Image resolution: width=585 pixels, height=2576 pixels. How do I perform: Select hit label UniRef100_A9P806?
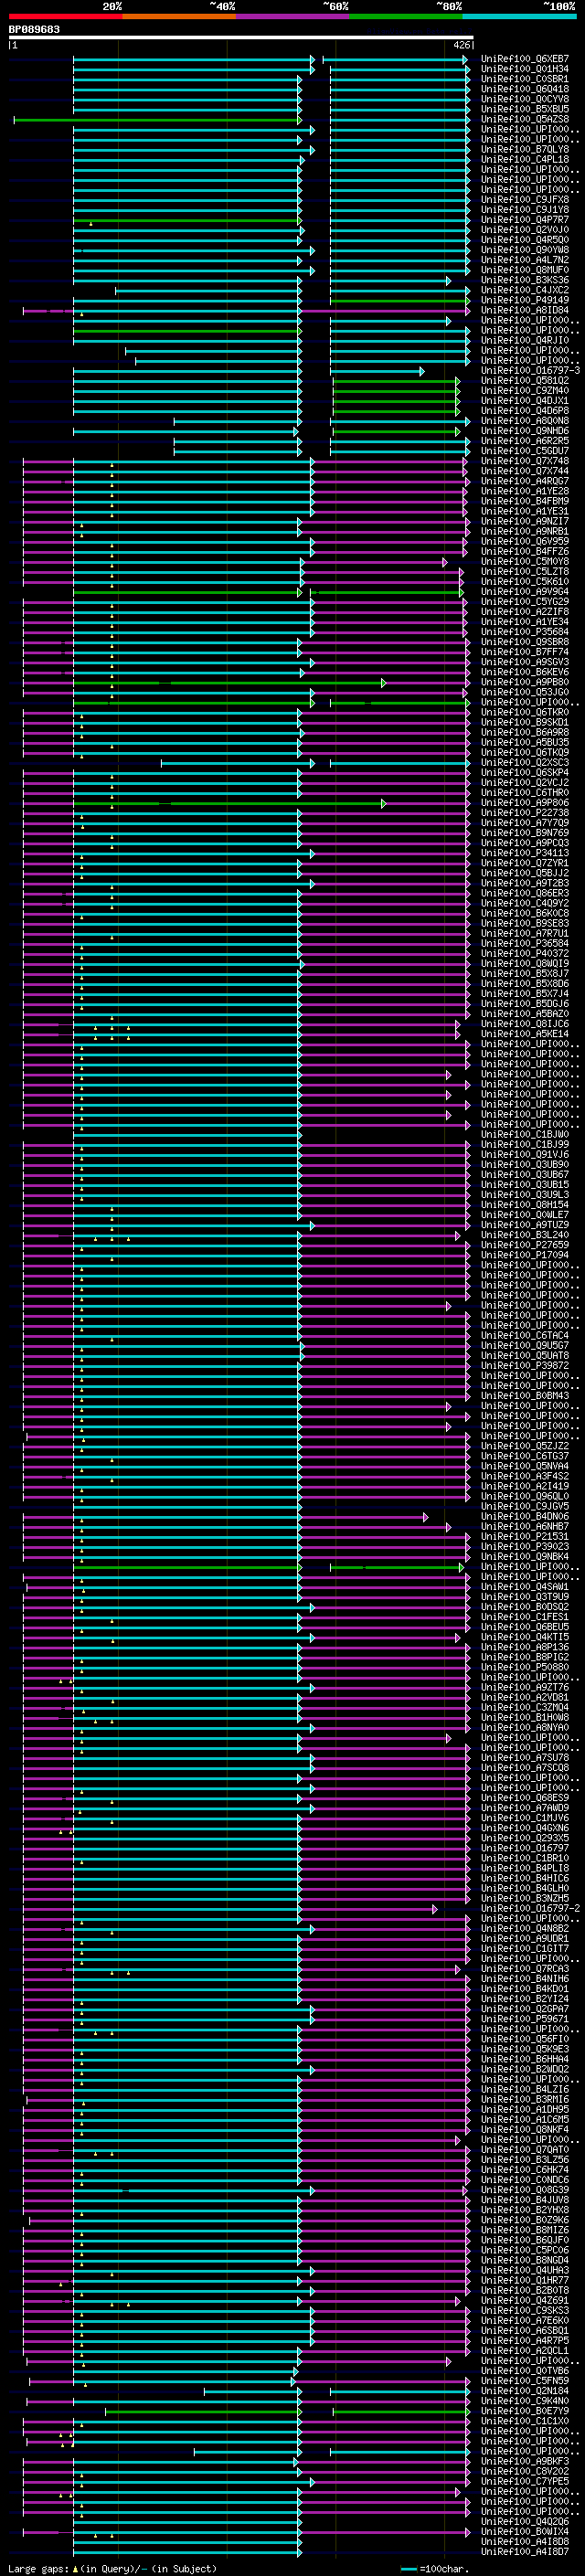pyautogui.click(x=524, y=803)
